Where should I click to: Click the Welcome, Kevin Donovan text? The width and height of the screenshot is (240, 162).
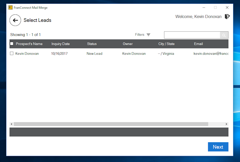click(198, 17)
